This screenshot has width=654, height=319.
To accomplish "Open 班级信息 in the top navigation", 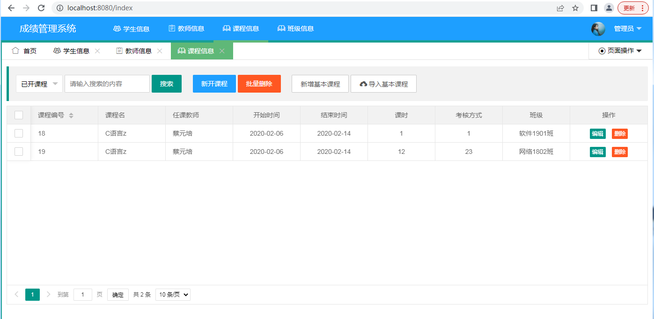I will click(x=295, y=29).
